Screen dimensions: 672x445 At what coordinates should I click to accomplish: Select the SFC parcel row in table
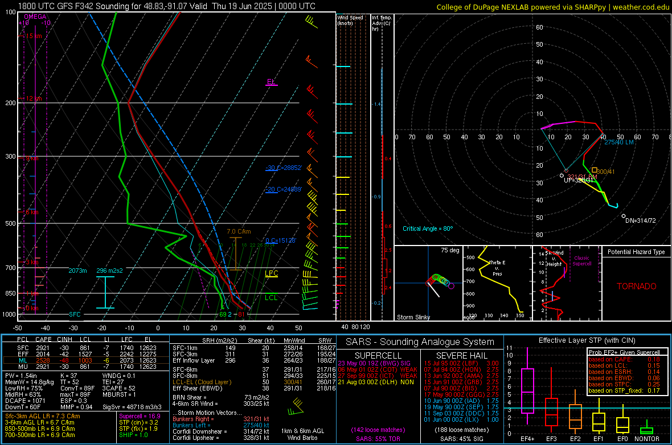tap(87, 348)
